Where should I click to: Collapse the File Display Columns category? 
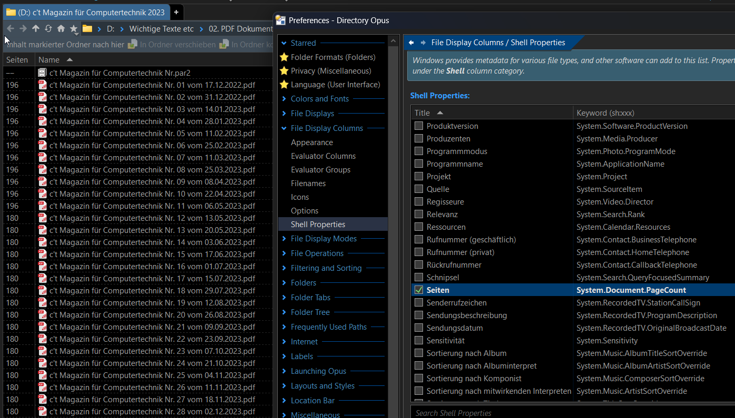click(284, 128)
